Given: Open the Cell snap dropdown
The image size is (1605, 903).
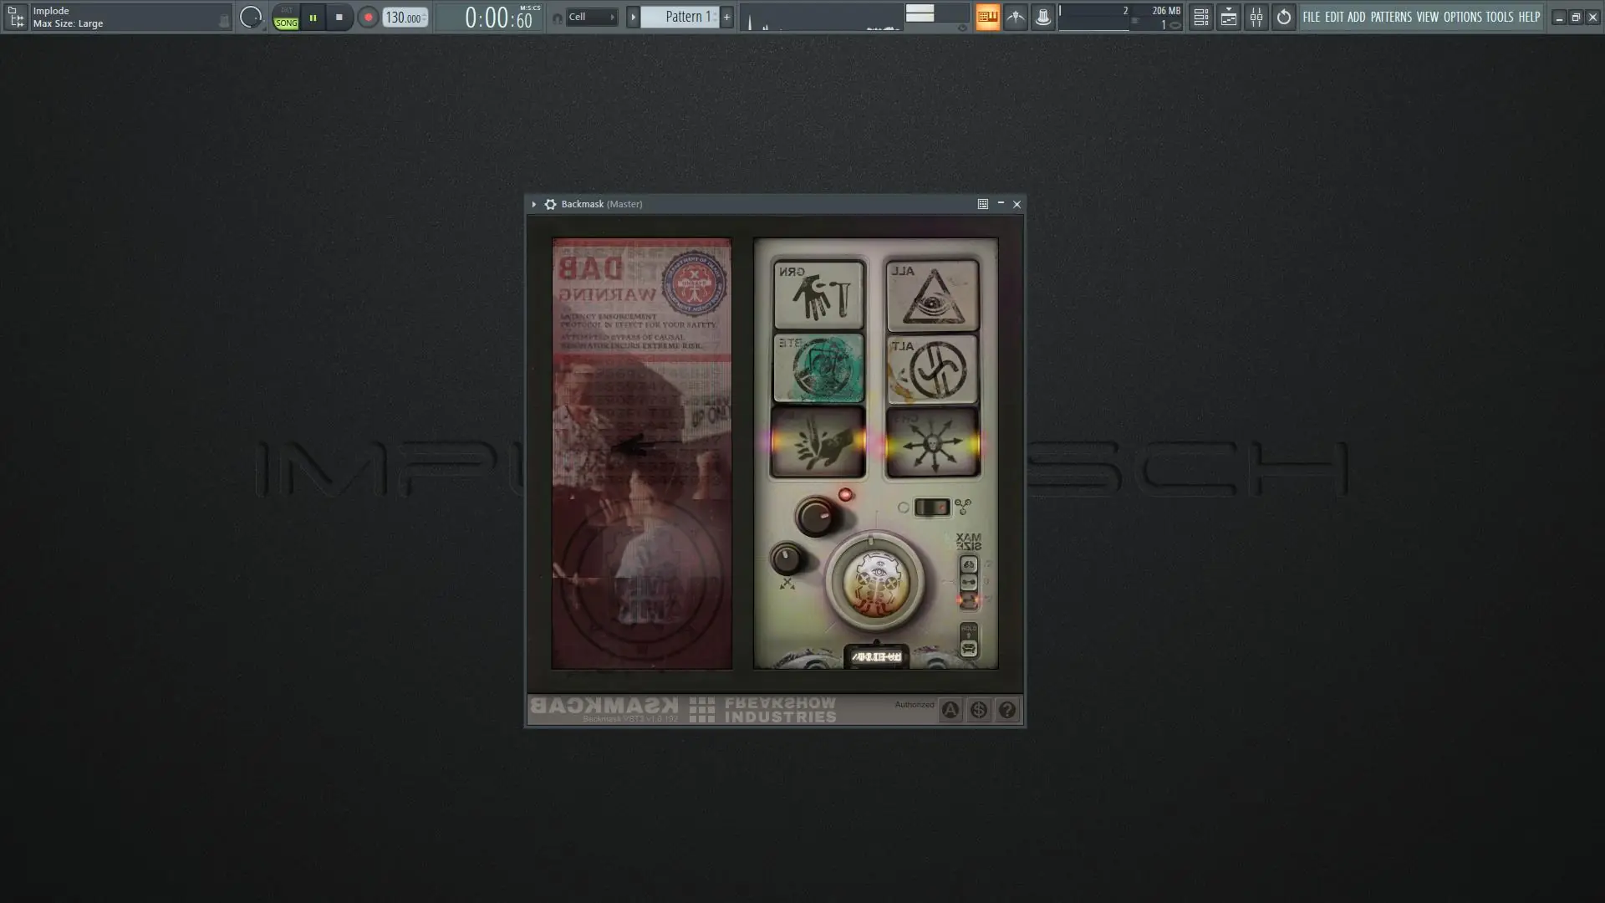Looking at the screenshot, I should 592,17.
